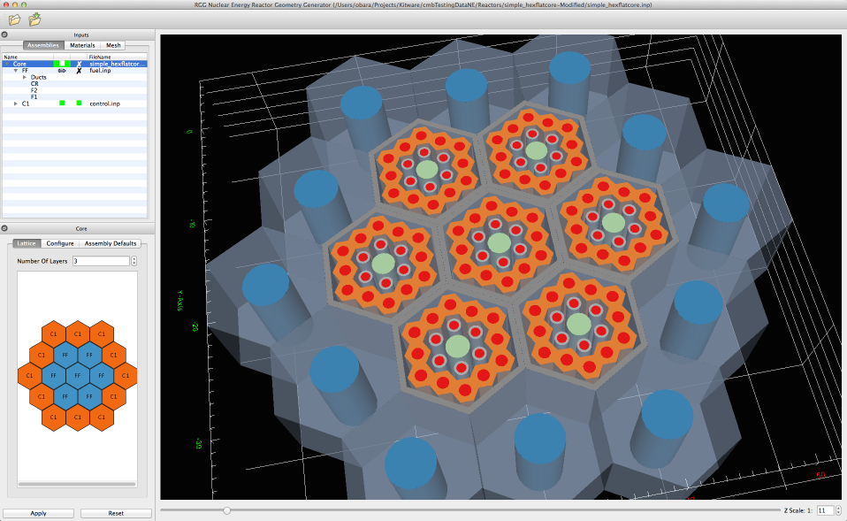This screenshot has height=521, width=847.
Task: Expand the Ducts tree node
Action: point(25,77)
